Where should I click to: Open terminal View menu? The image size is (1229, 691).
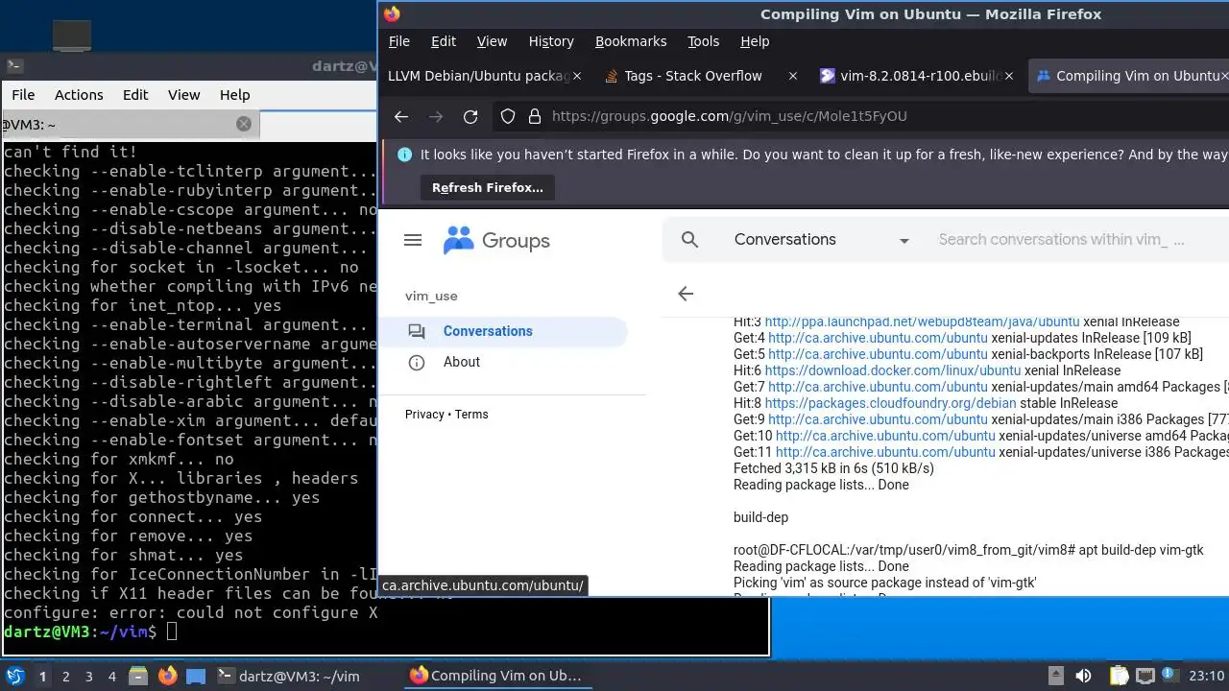[183, 95]
